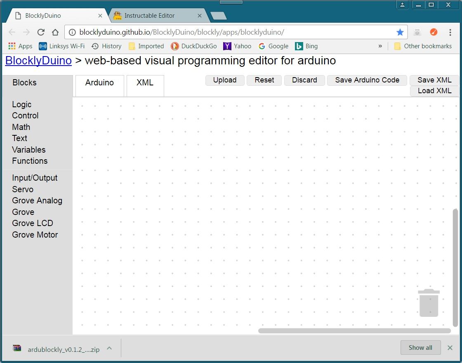
Task: Open options for the ardublockly zip download
Action: point(109,349)
